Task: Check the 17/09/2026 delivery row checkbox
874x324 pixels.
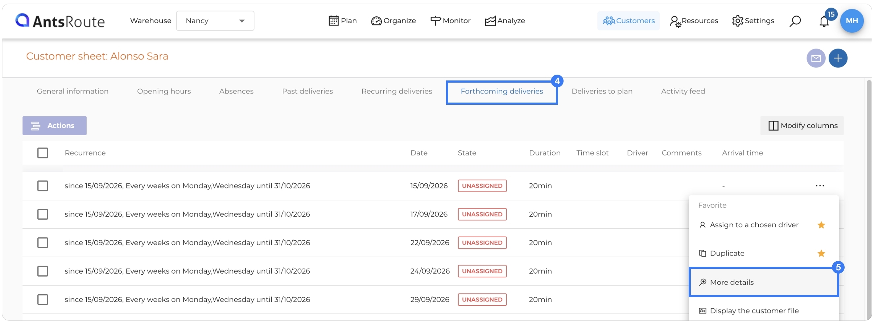Action: [43, 214]
